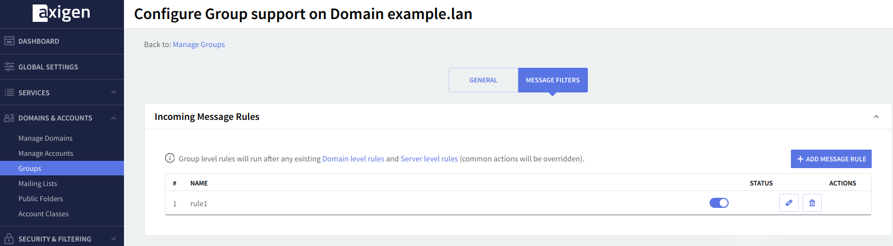Screen dimensions: 893x246
Task: Expand the Services menu chevron
Action: tap(113, 92)
